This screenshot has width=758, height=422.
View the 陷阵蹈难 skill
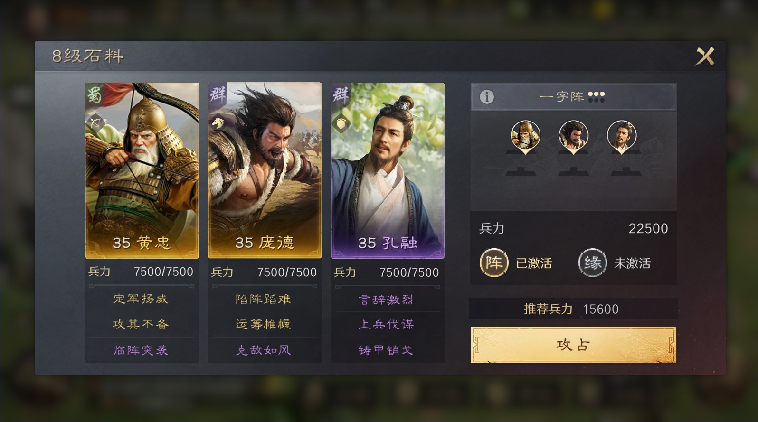[x=264, y=299]
